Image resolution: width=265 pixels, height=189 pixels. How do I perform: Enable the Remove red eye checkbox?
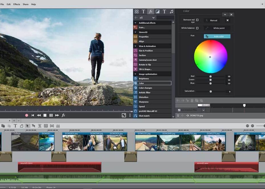(197, 20)
